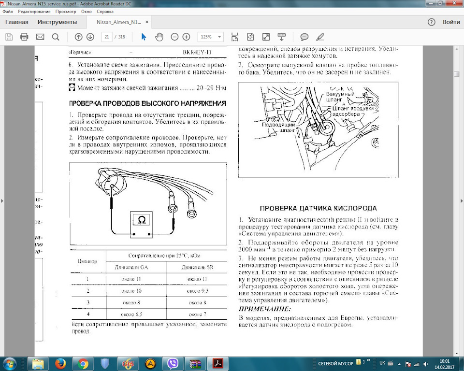The width and height of the screenshot is (464, 371).
Task: Open the Редактирование menu
Action: pyautogui.click(x=34, y=12)
